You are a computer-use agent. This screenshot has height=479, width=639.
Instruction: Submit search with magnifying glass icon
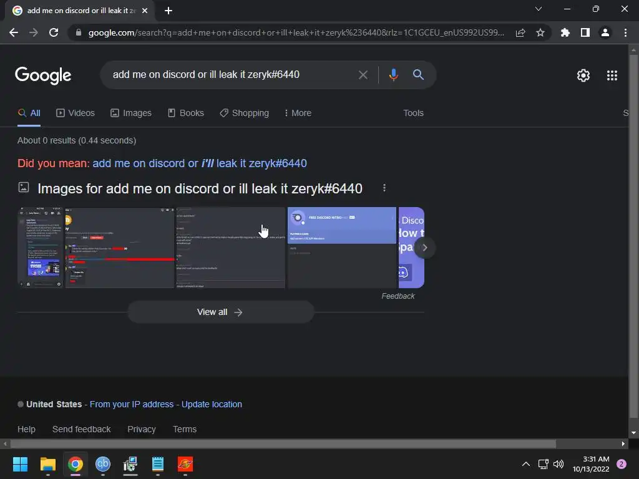[418, 75]
